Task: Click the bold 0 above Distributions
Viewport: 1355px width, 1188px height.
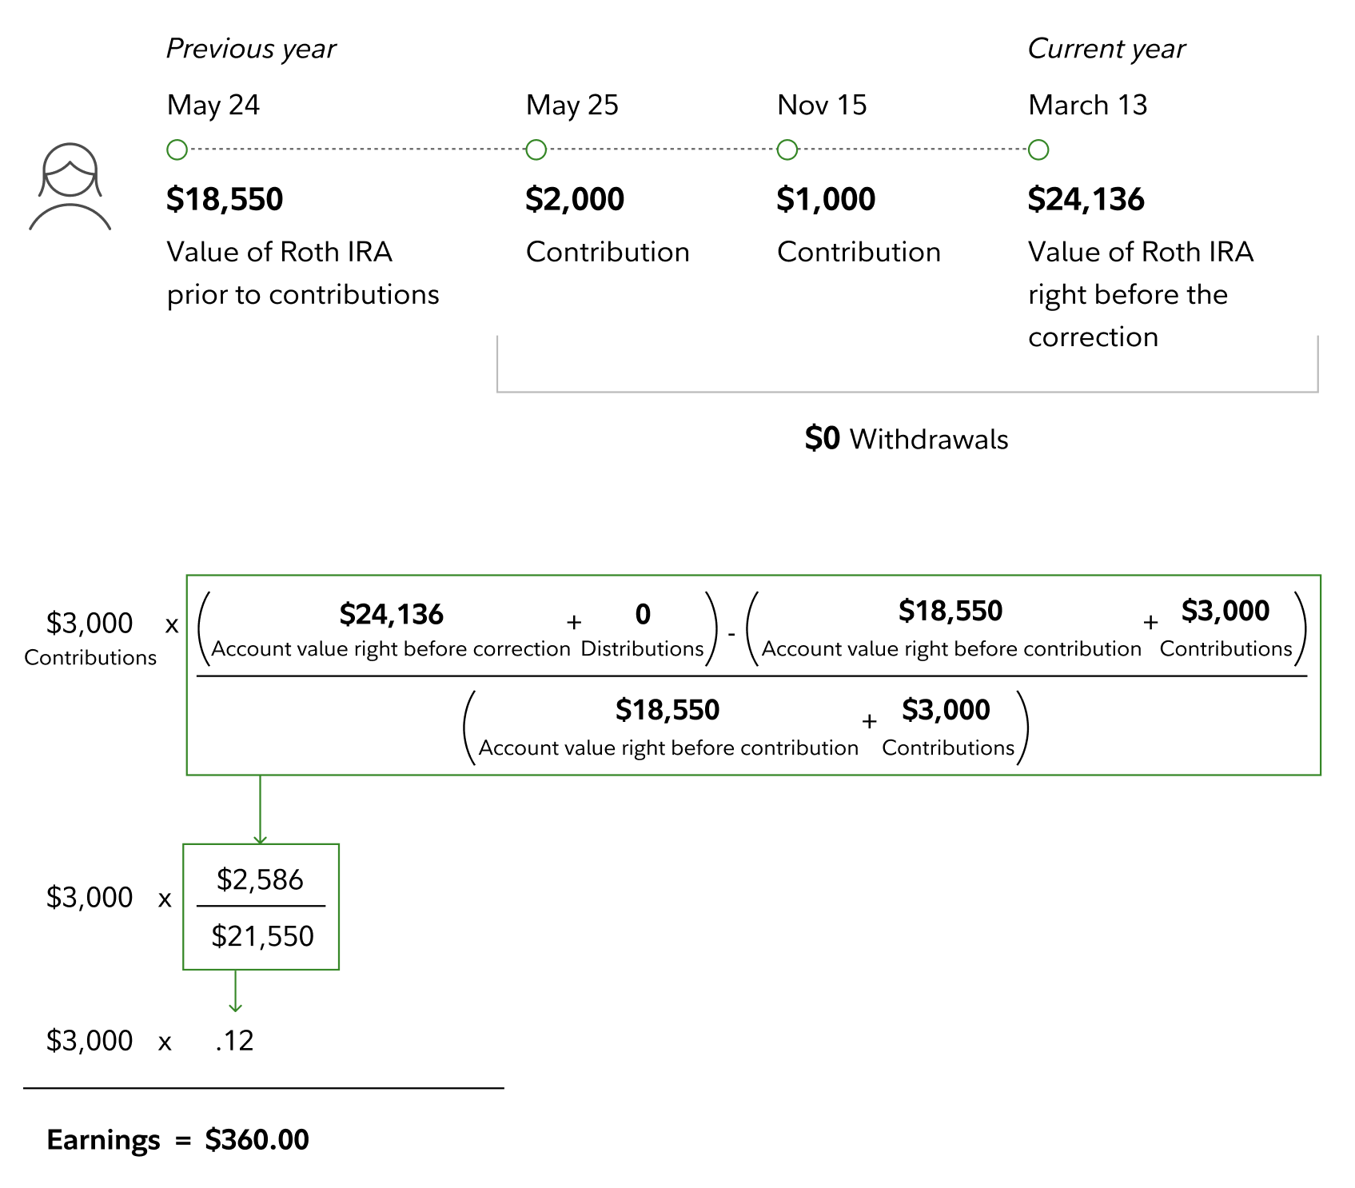Action: tap(643, 614)
